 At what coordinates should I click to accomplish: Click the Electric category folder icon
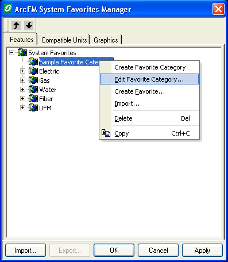pyautogui.click(x=33, y=71)
